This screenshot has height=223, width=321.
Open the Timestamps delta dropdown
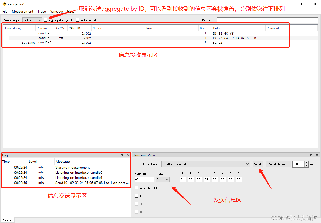tap(32, 20)
